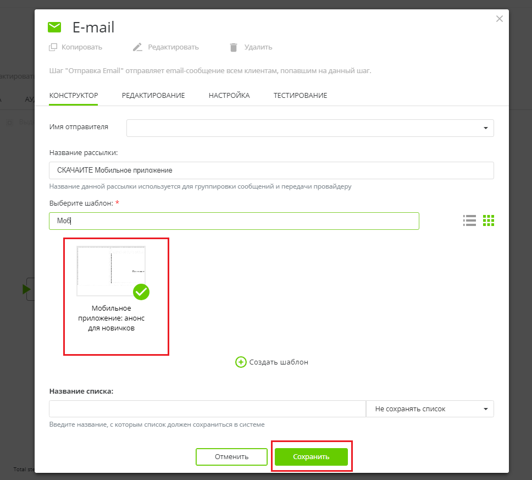Click the green checkmark on the selected template

[141, 292]
